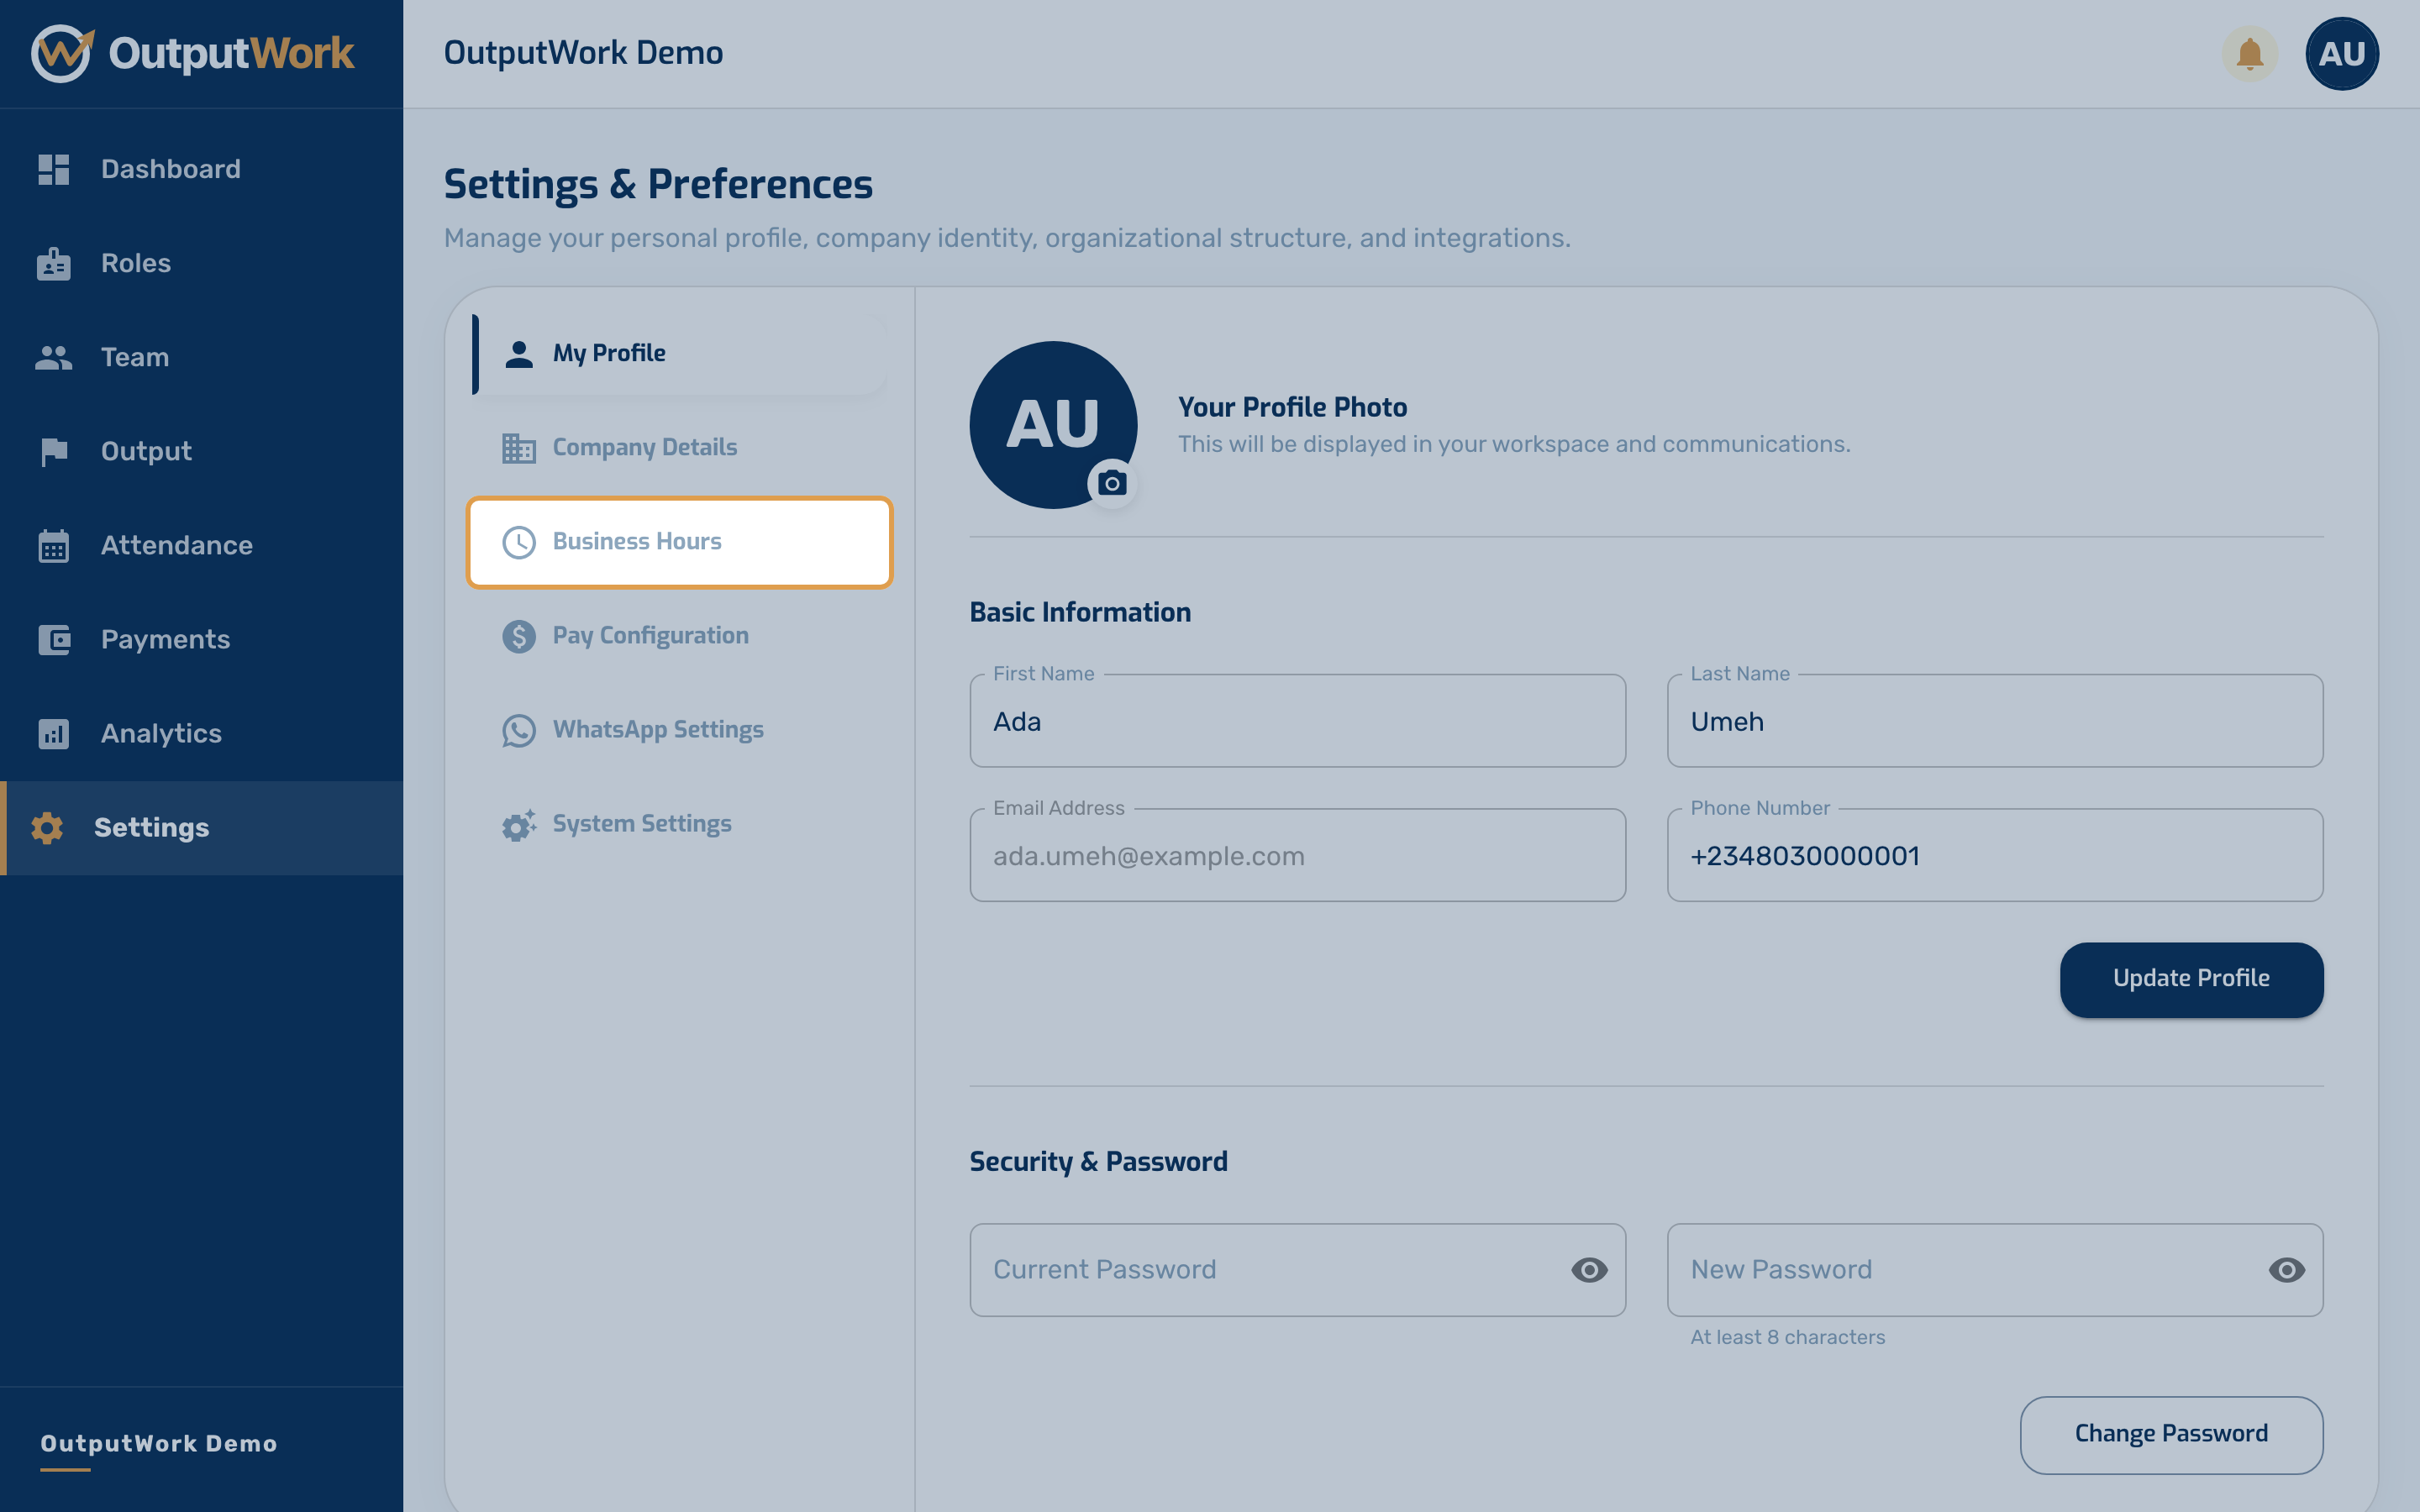Click the Settings gear icon in sidebar

tap(47, 828)
